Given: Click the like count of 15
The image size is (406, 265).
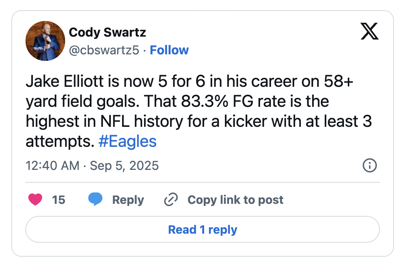Looking at the screenshot, I should (x=59, y=200).
